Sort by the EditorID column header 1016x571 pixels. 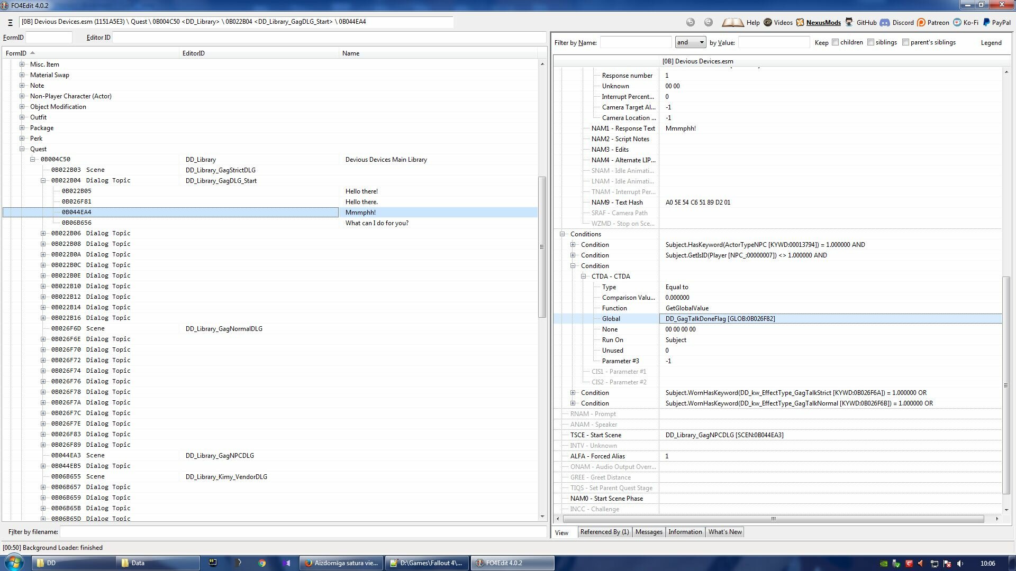point(259,53)
